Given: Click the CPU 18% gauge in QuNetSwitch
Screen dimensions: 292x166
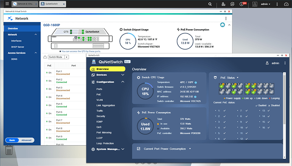Looking at the screenshot, I should [x=145, y=91].
